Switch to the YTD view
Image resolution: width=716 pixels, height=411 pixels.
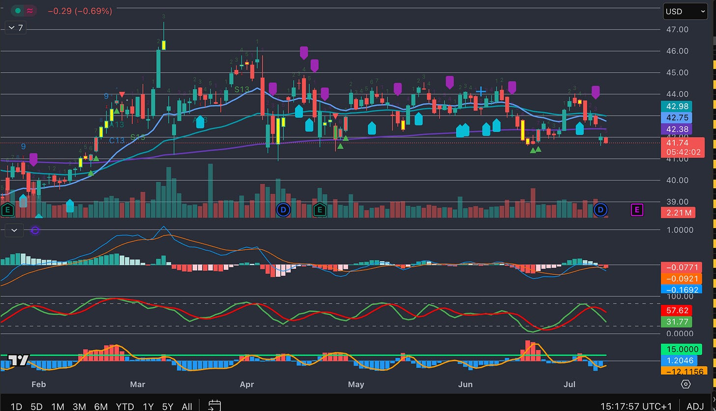[x=125, y=407]
